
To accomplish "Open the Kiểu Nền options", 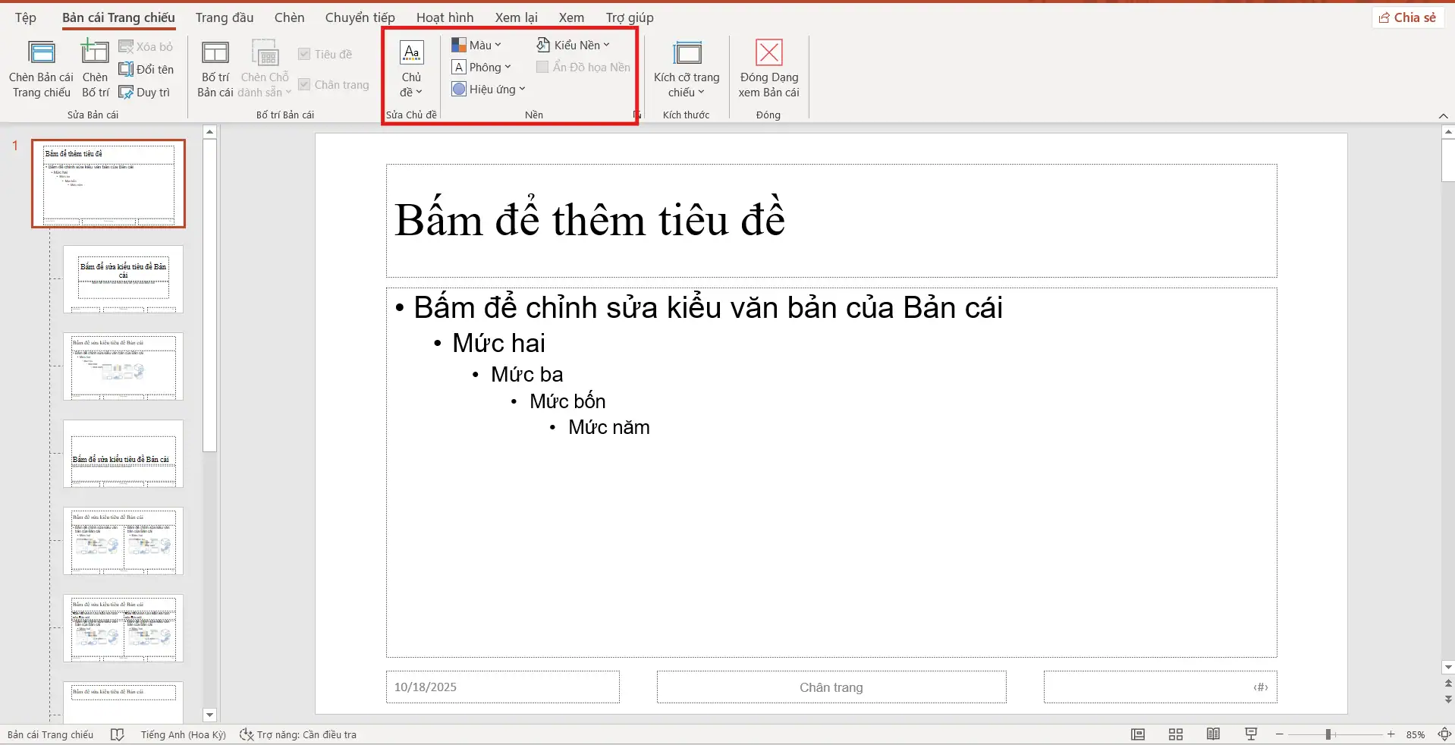I will 574,44.
